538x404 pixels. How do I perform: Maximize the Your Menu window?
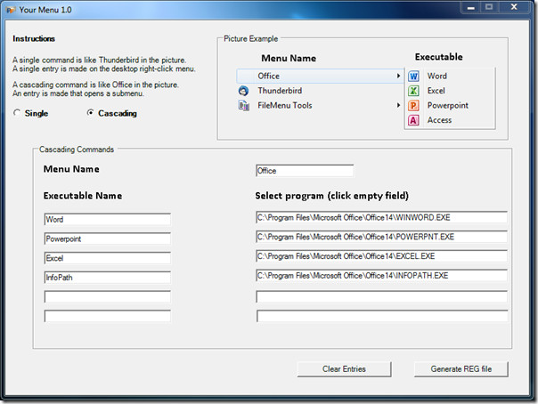(489, 7)
